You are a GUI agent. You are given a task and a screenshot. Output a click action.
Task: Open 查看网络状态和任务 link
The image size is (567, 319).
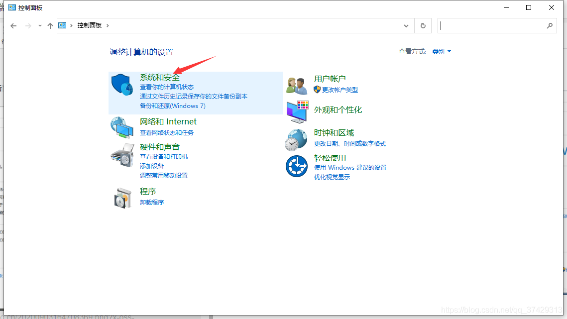[x=167, y=133]
